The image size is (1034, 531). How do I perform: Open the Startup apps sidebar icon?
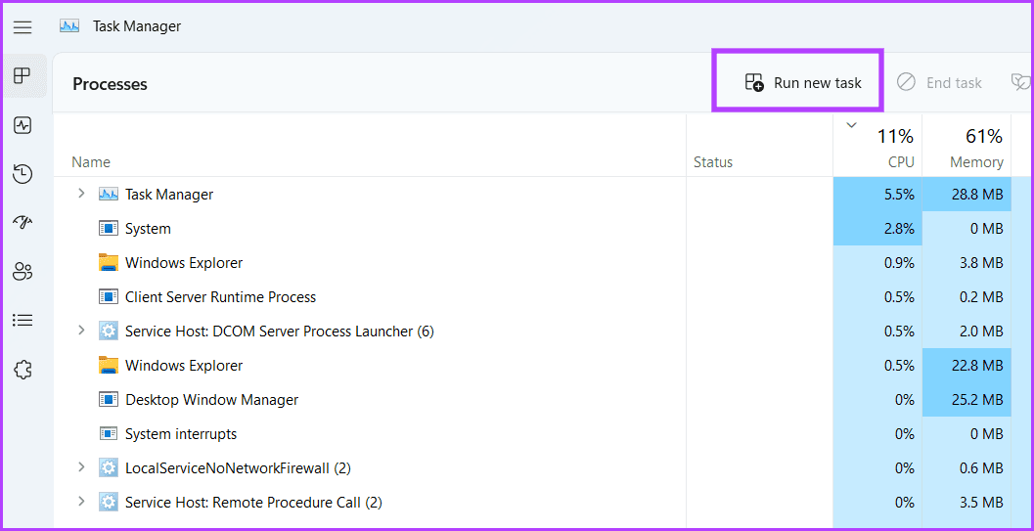pos(22,223)
